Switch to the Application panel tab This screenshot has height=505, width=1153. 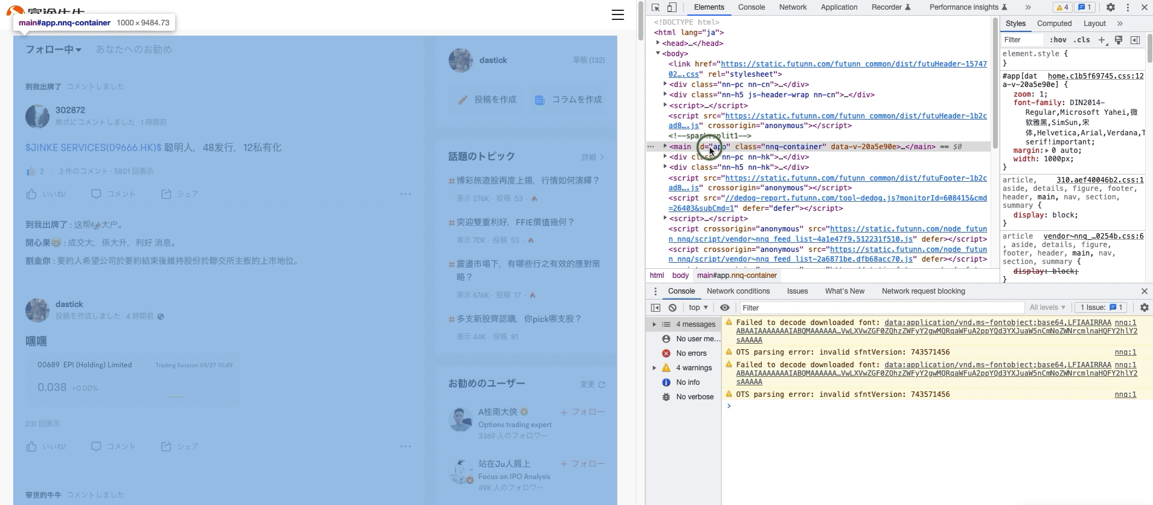point(839,7)
